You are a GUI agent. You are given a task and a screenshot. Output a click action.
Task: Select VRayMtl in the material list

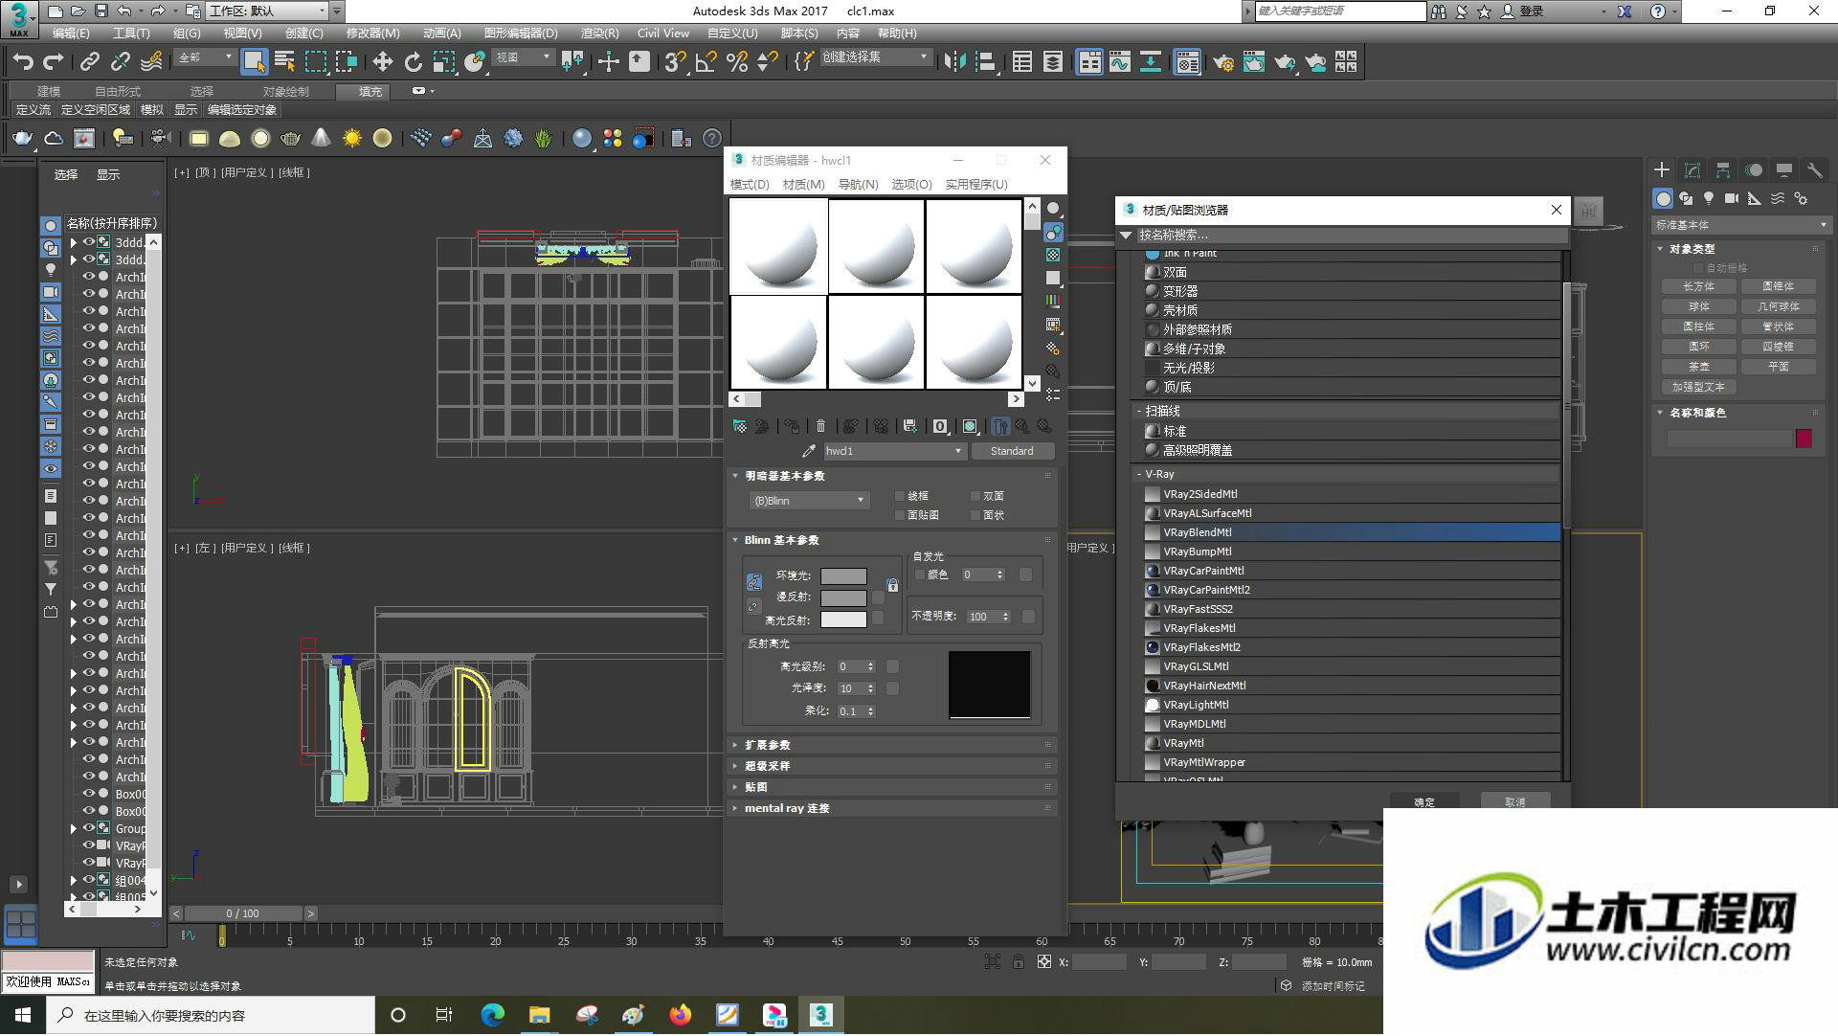pos(1352,744)
